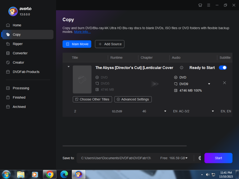Viewport: 239px width, 179px height.
Task: Open the Creator module
Action: (x=27, y=62)
